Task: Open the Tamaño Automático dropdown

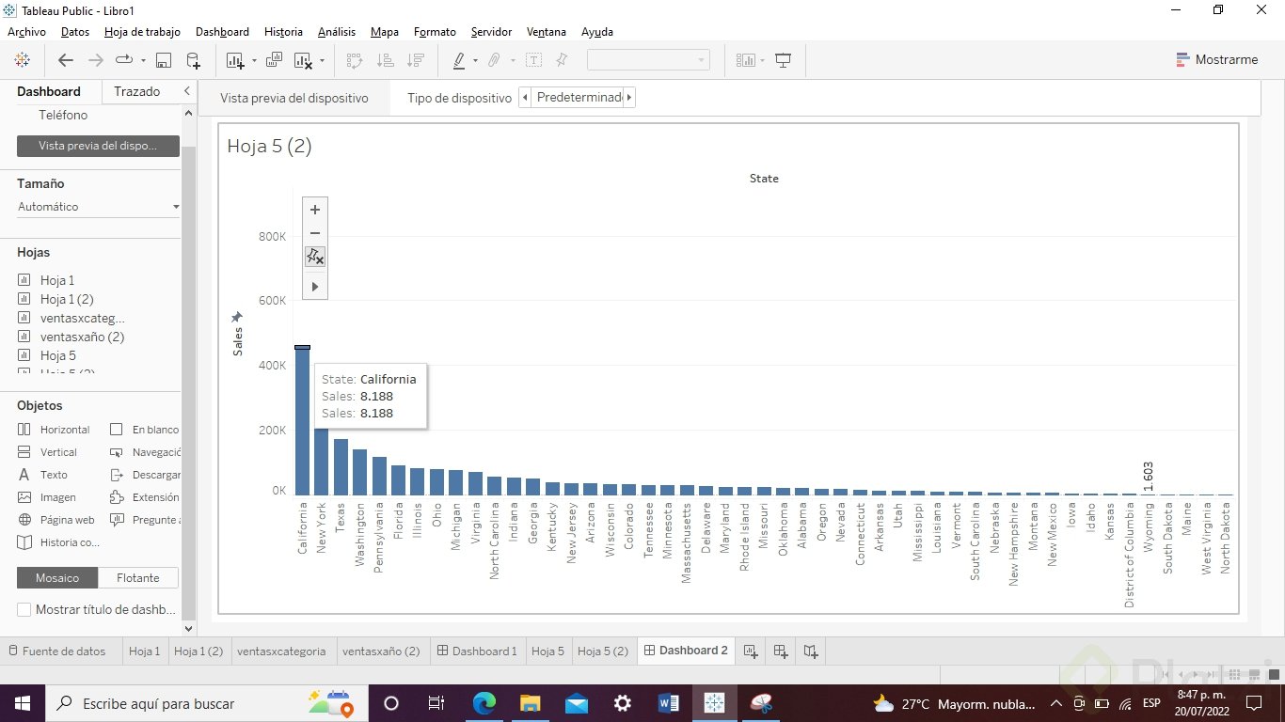Action: pyautogui.click(x=98, y=207)
